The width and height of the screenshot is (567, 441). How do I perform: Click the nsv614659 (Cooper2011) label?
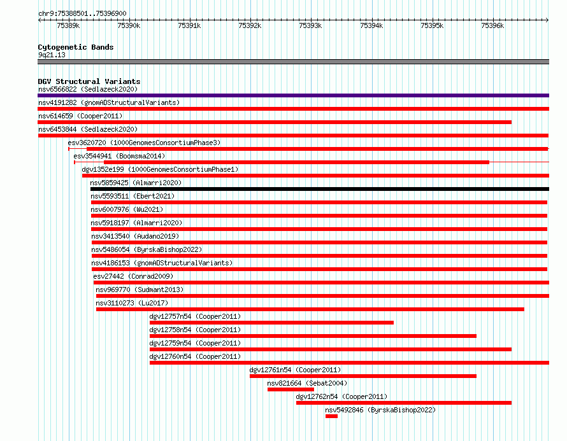tap(80, 116)
